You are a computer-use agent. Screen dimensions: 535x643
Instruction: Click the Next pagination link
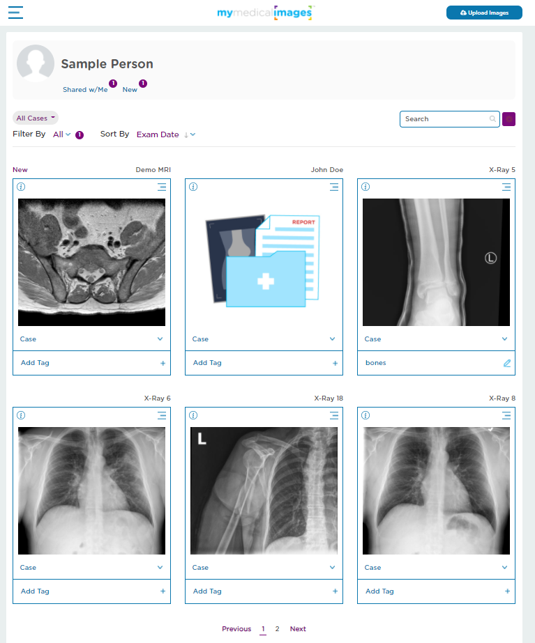click(x=298, y=628)
